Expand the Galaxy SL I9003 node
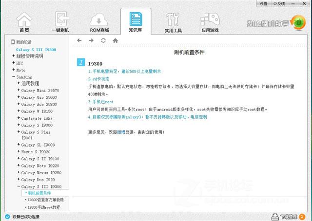 click(x=19, y=145)
